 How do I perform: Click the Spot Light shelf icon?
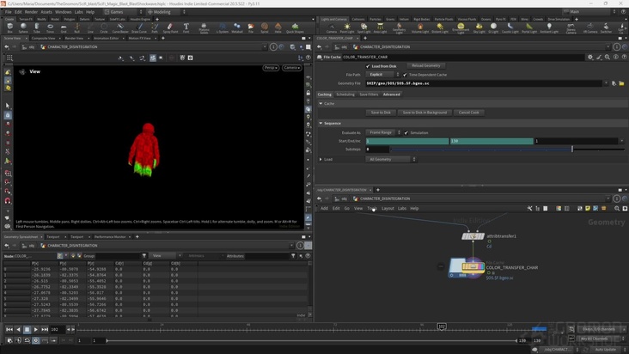coord(365,27)
